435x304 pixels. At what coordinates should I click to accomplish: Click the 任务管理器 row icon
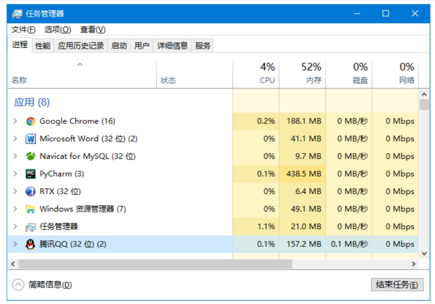tap(31, 227)
